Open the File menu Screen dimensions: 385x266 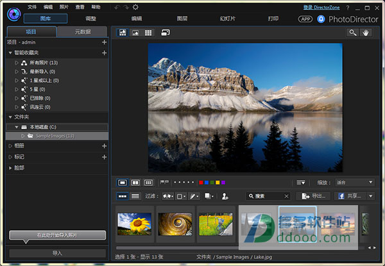click(x=32, y=7)
